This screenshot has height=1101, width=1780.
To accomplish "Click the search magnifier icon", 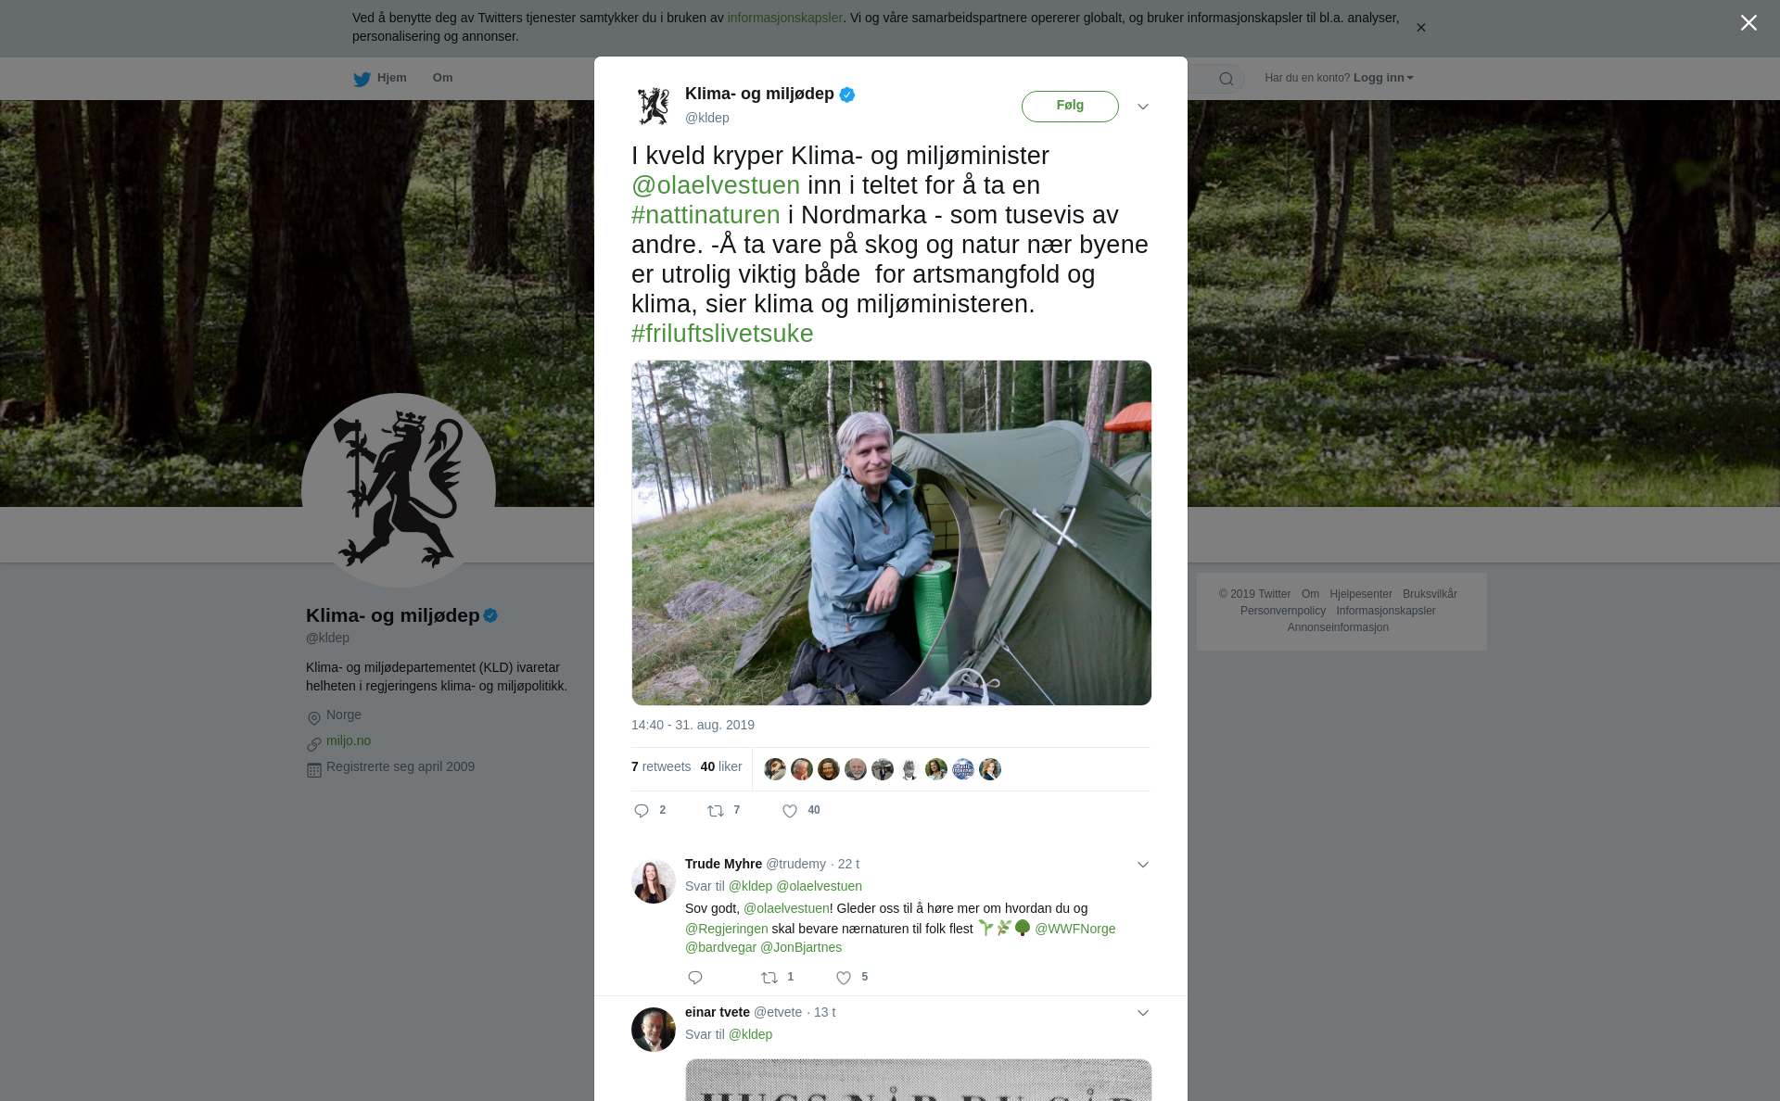I will tap(1227, 79).
